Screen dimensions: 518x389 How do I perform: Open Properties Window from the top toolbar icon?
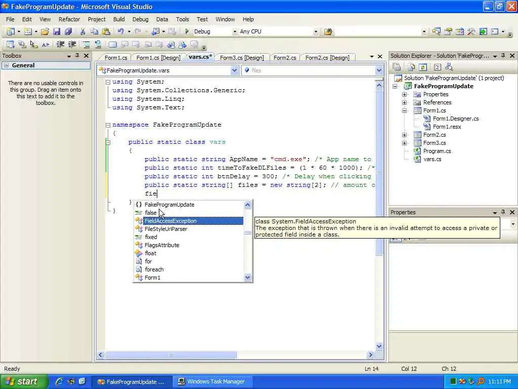pos(448,31)
